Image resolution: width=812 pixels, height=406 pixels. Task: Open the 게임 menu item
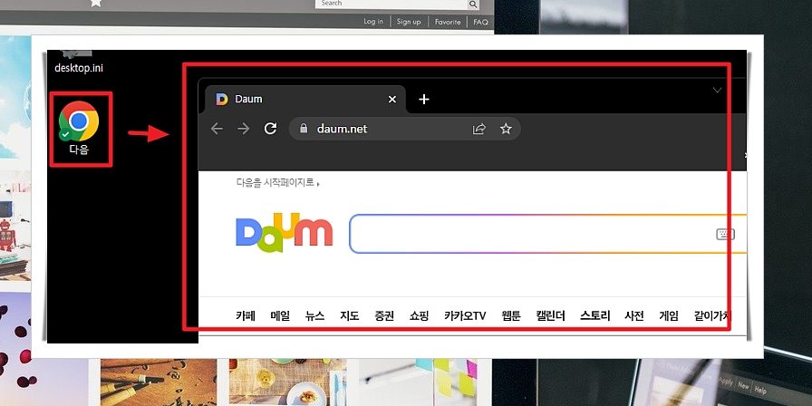(669, 315)
